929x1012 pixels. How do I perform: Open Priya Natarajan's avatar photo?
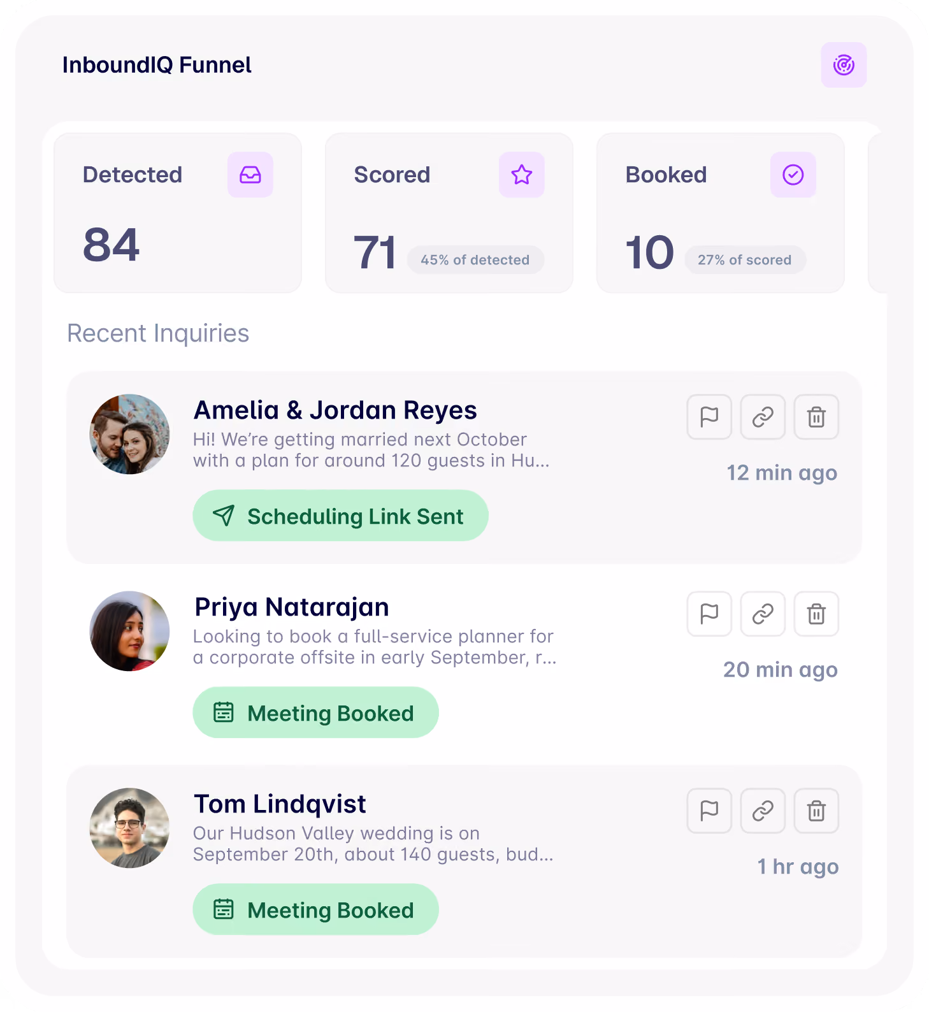point(130,631)
